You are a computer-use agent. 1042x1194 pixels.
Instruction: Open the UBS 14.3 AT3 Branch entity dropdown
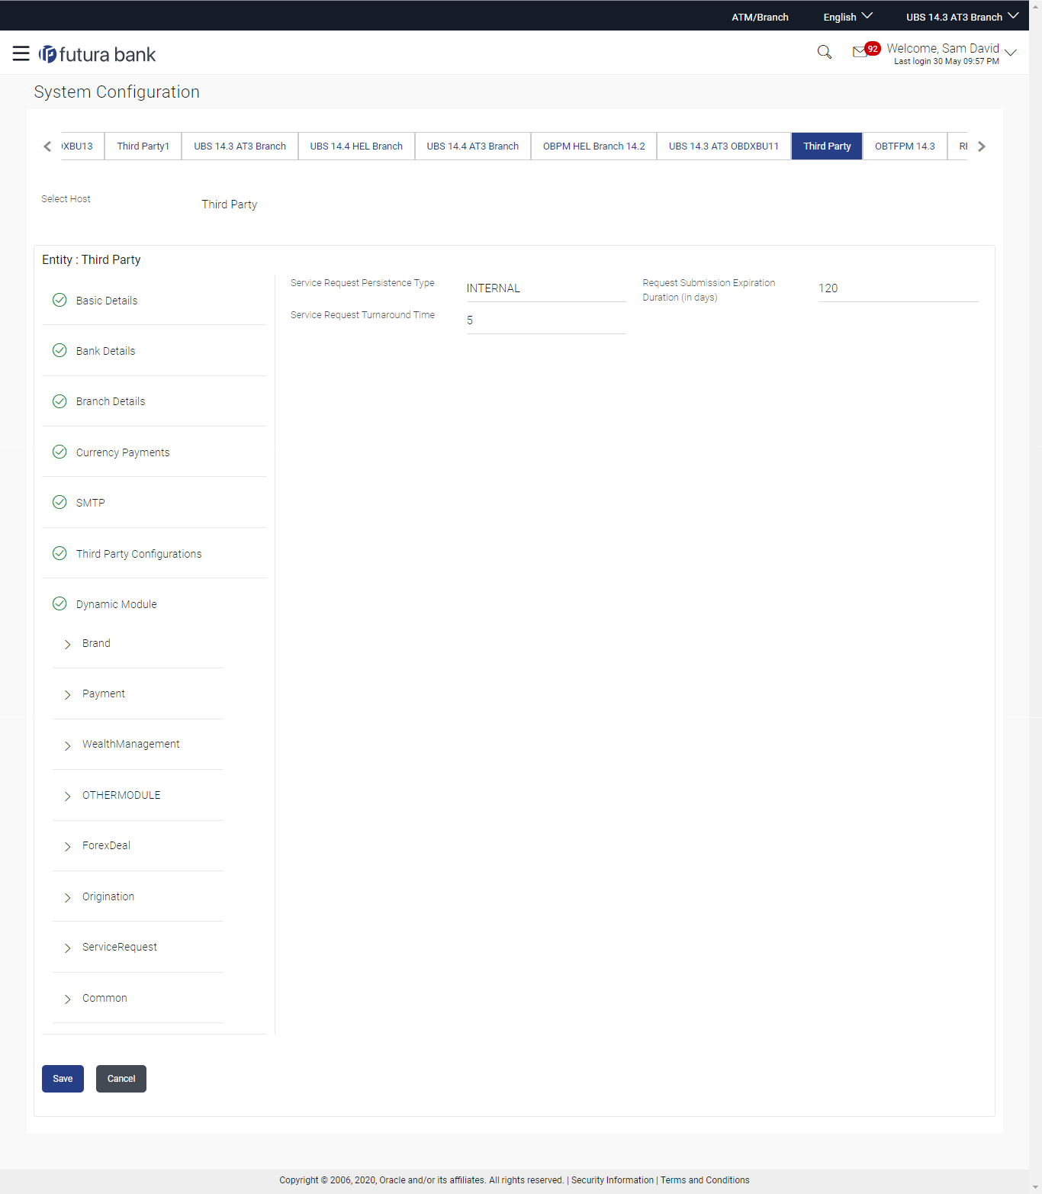click(x=962, y=17)
